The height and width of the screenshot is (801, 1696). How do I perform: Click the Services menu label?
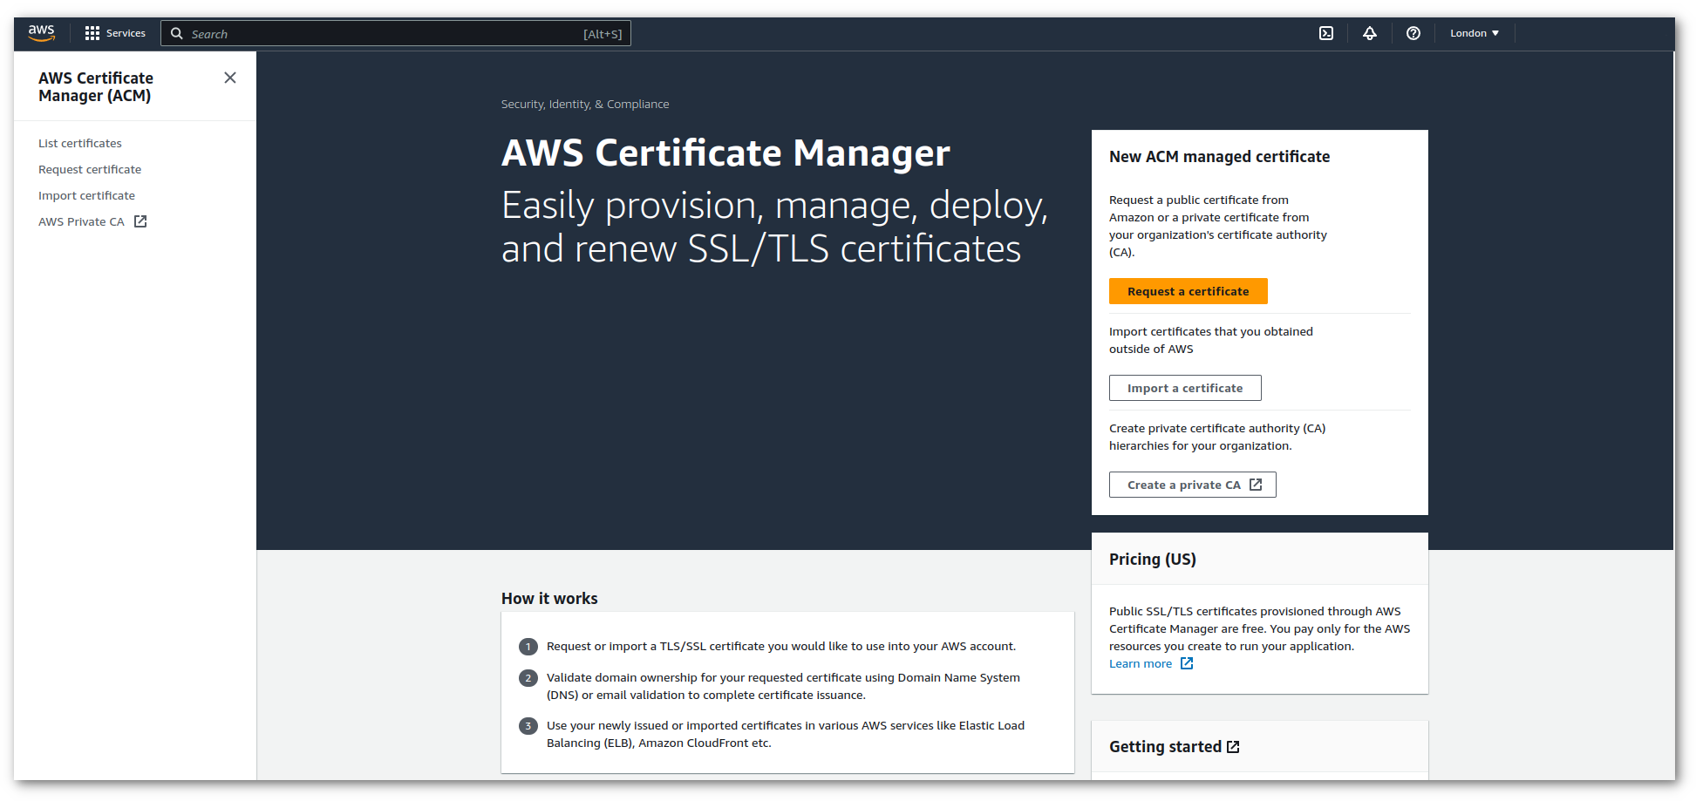click(126, 33)
